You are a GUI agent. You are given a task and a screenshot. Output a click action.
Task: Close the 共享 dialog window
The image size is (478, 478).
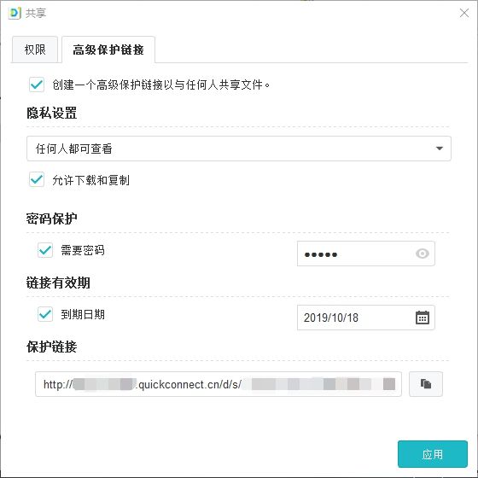tap(464, 13)
